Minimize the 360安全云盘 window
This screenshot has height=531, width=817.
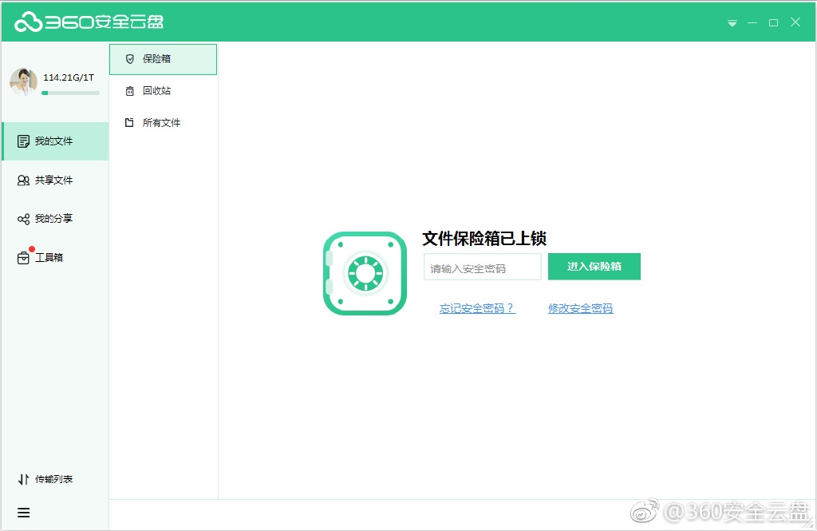[x=752, y=23]
